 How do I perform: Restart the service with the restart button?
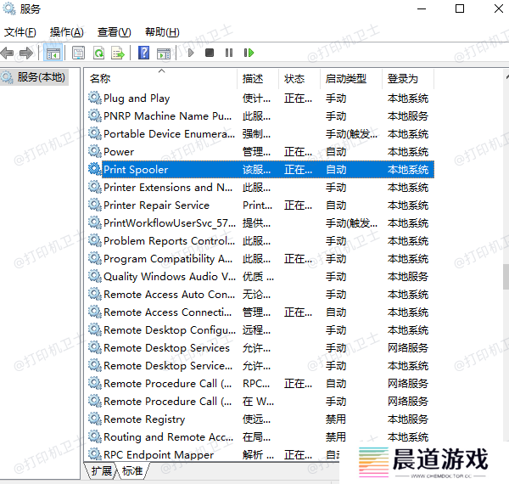tap(249, 53)
